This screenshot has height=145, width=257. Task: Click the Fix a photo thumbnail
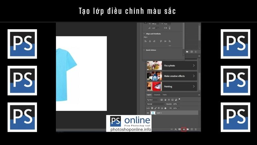155,65
